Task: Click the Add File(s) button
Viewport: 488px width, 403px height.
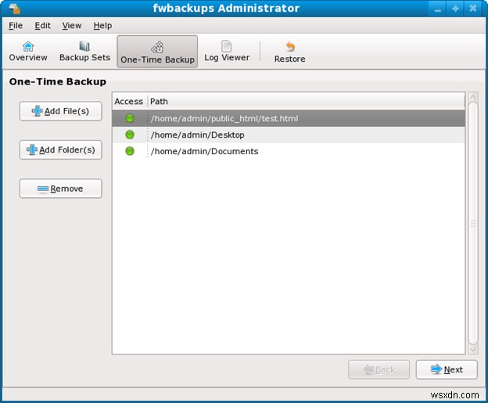Action: (x=61, y=111)
